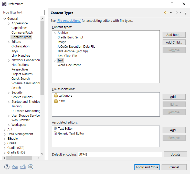This screenshot has height=174, width=190.
Task: Expand the Security node
Action: (9, 93)
